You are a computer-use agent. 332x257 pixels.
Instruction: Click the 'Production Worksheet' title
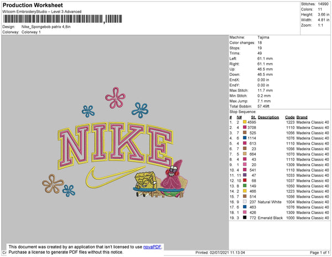tap(33, 5)
